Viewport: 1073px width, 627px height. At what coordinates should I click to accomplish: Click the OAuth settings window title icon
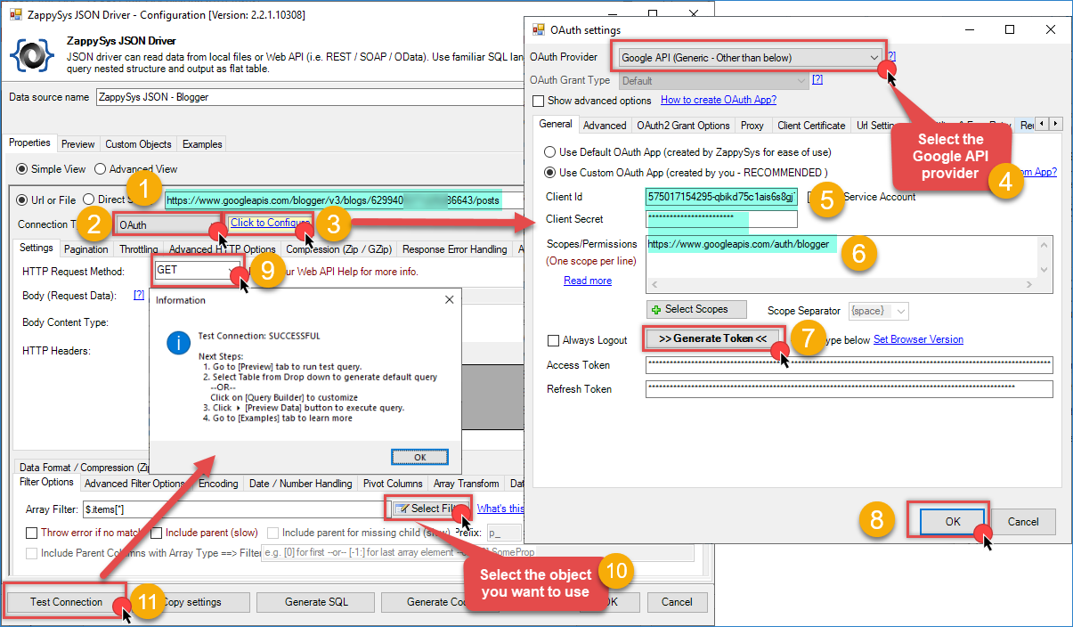tap(539, 29)
